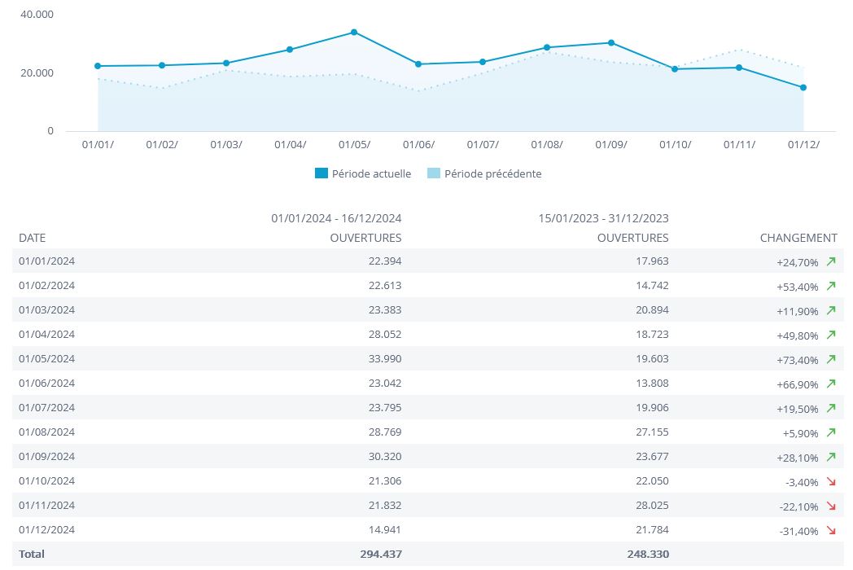Click red down arrow beside -3,40%
The width and height of the screenshot is (853, 570).
click(831, 481)
